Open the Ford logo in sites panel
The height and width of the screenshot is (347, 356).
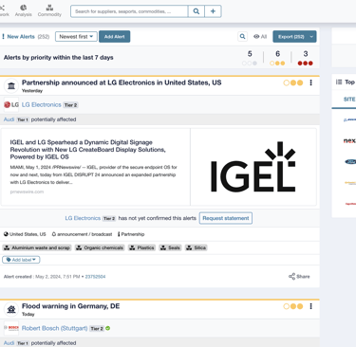pos(350,162)
